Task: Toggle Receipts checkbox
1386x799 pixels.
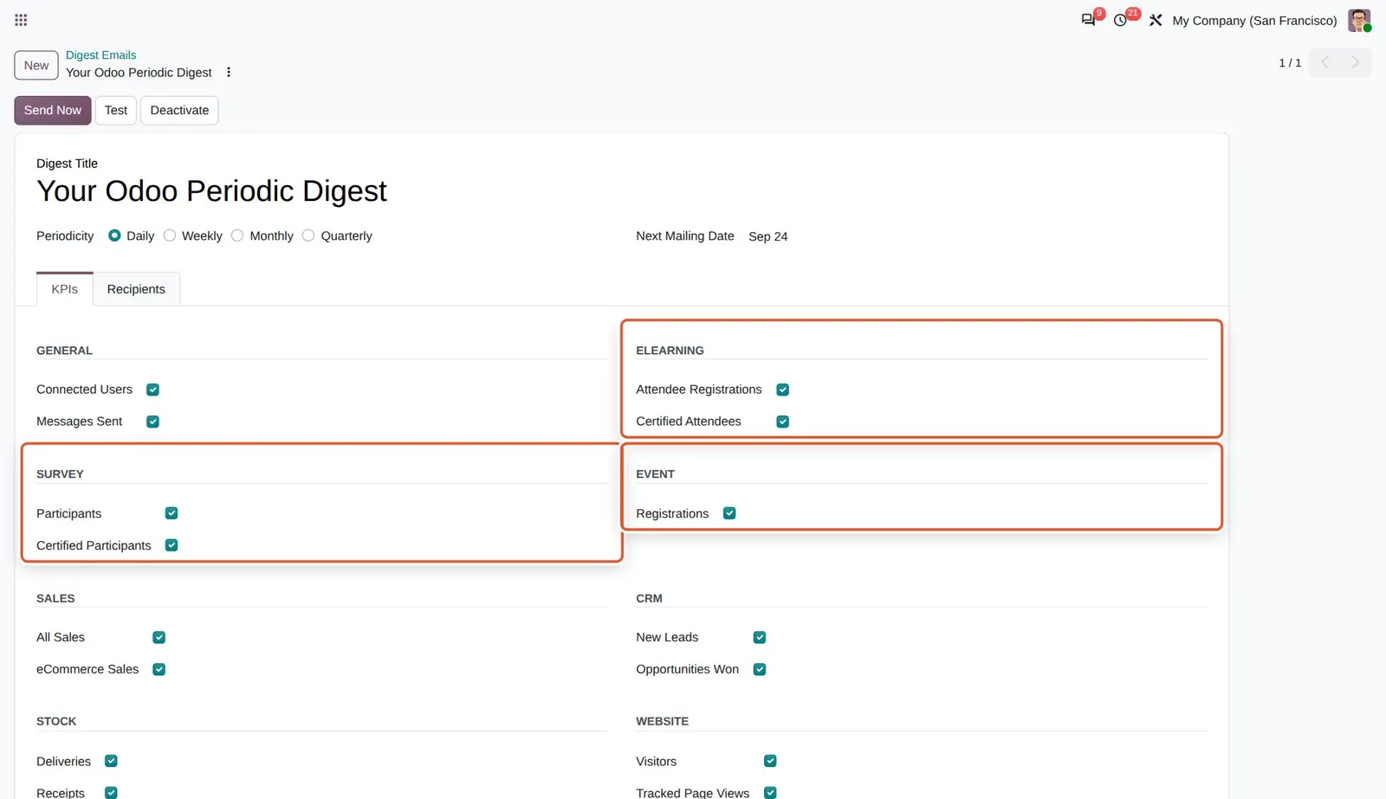Action: click(x=111, y=792)
